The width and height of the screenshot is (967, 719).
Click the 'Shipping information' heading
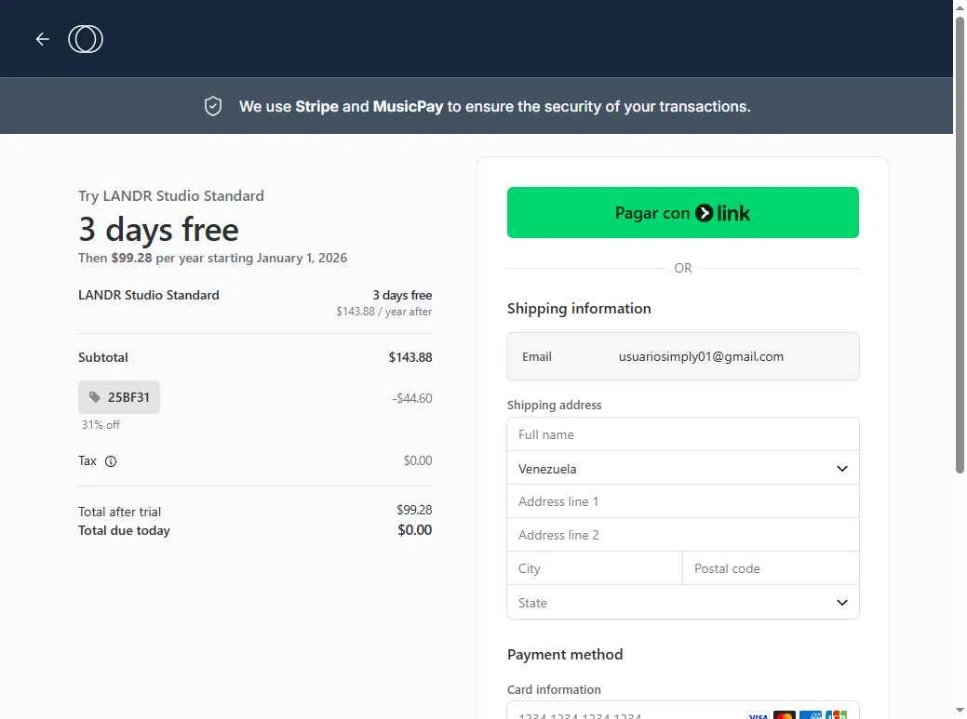click(x=579, y=309)
